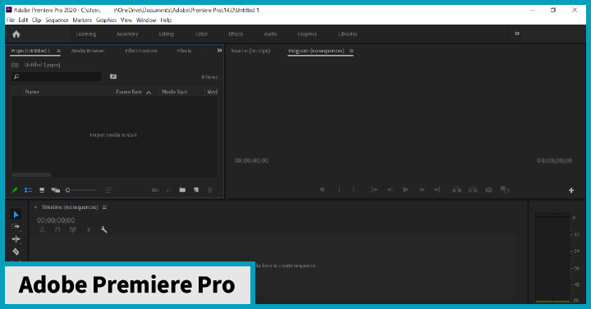
Task: Click the Find magnifier in Project panel
Action: click(169, 190)
